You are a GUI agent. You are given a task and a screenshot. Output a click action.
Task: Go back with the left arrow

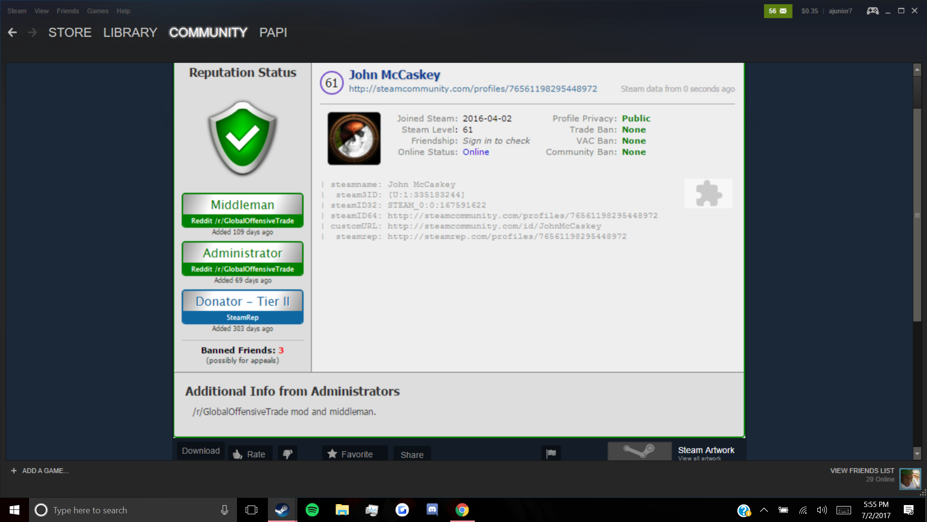pos(13,32)
